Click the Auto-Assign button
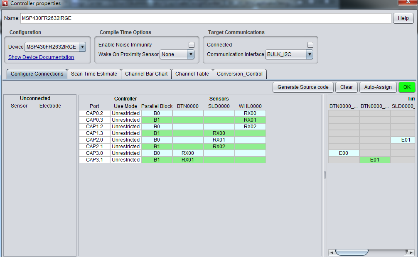The width and height of the screenshot is (418, 257). pos(378,87)
